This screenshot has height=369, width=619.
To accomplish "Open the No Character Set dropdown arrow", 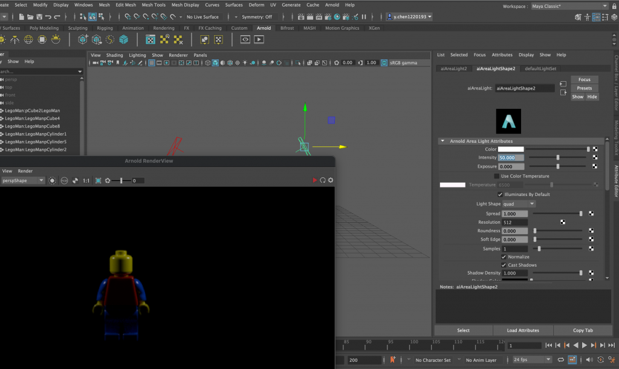I will pos(409,359).
